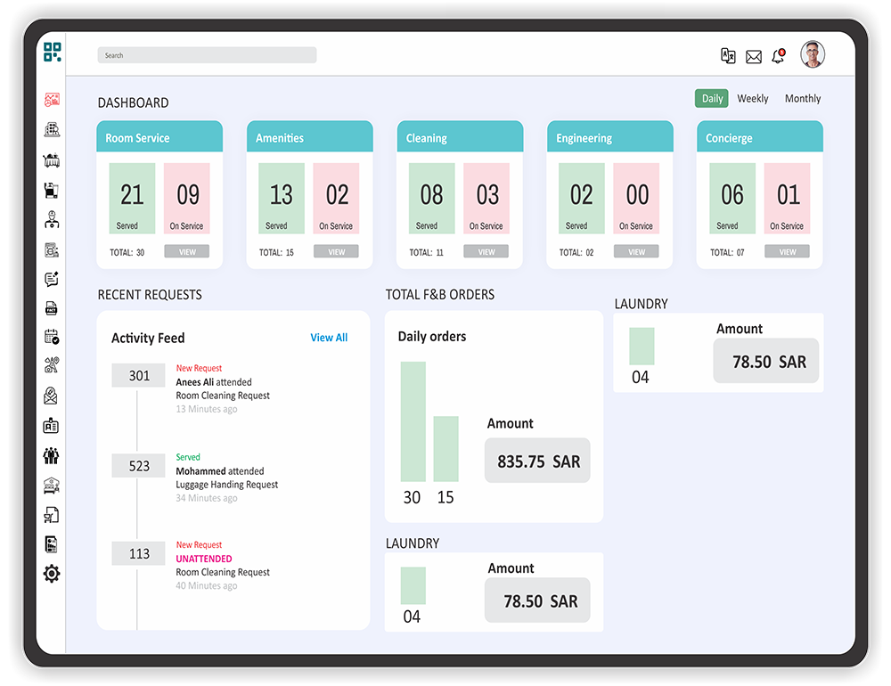Click the staff group sidebar icon
Image resolution: width=891 pixels, height=686 pixels.
[52, 456]
